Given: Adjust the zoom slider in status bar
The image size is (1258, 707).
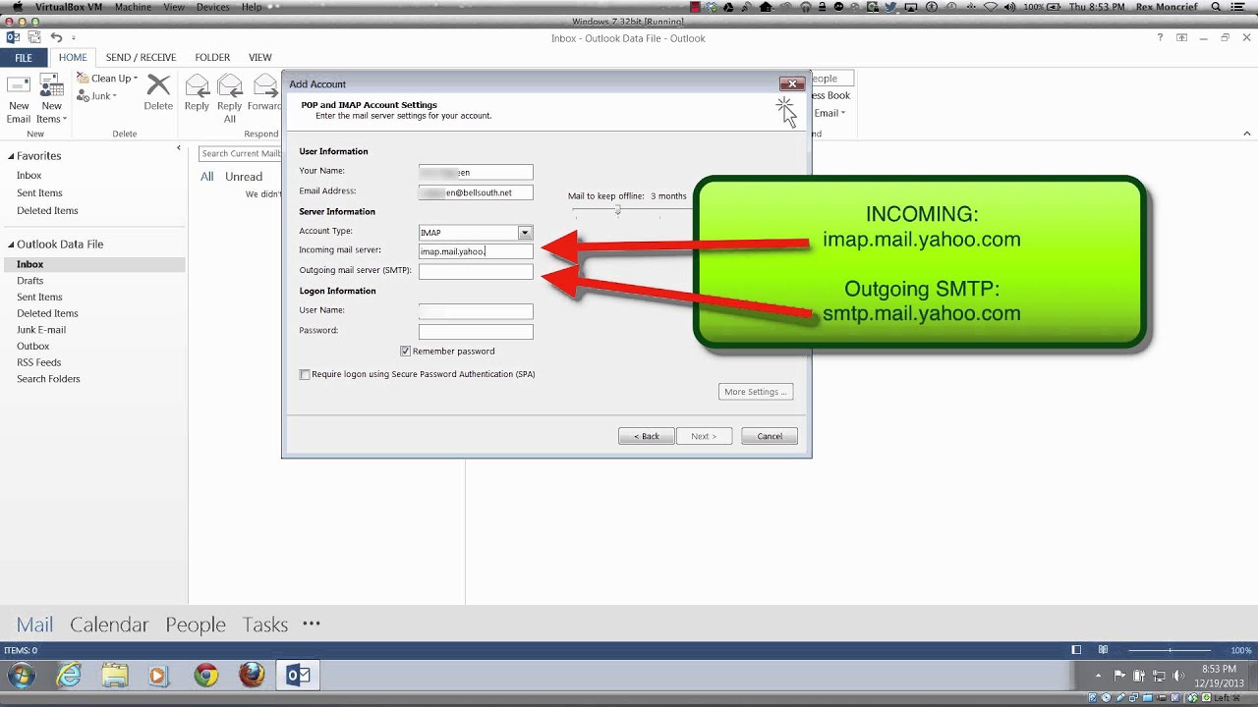Looking at the screenshot, I should point(1170,650).
